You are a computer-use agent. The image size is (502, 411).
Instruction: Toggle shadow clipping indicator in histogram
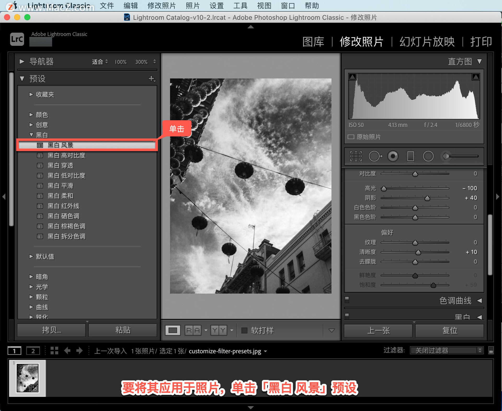pos(352,77)
